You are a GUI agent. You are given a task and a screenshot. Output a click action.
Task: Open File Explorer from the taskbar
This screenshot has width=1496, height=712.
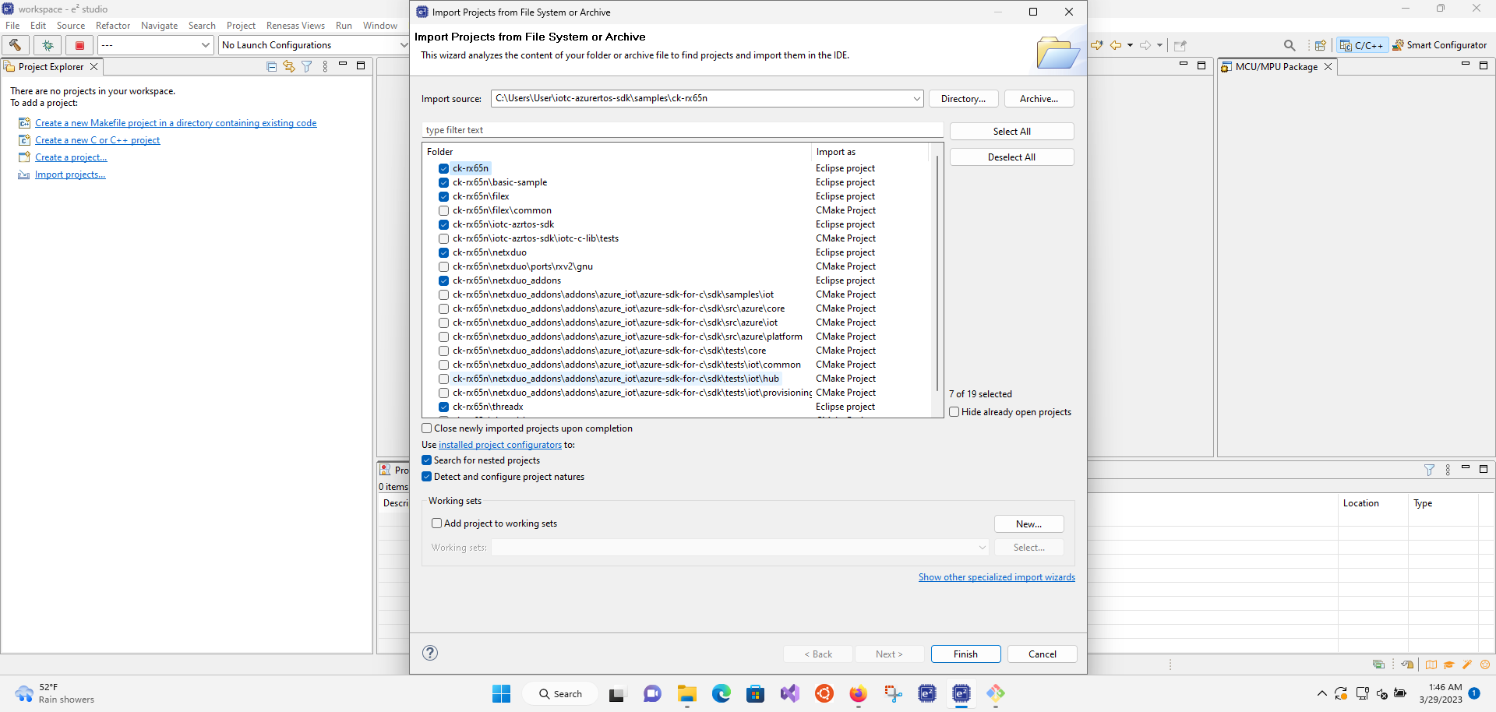(x=686, y=693)
